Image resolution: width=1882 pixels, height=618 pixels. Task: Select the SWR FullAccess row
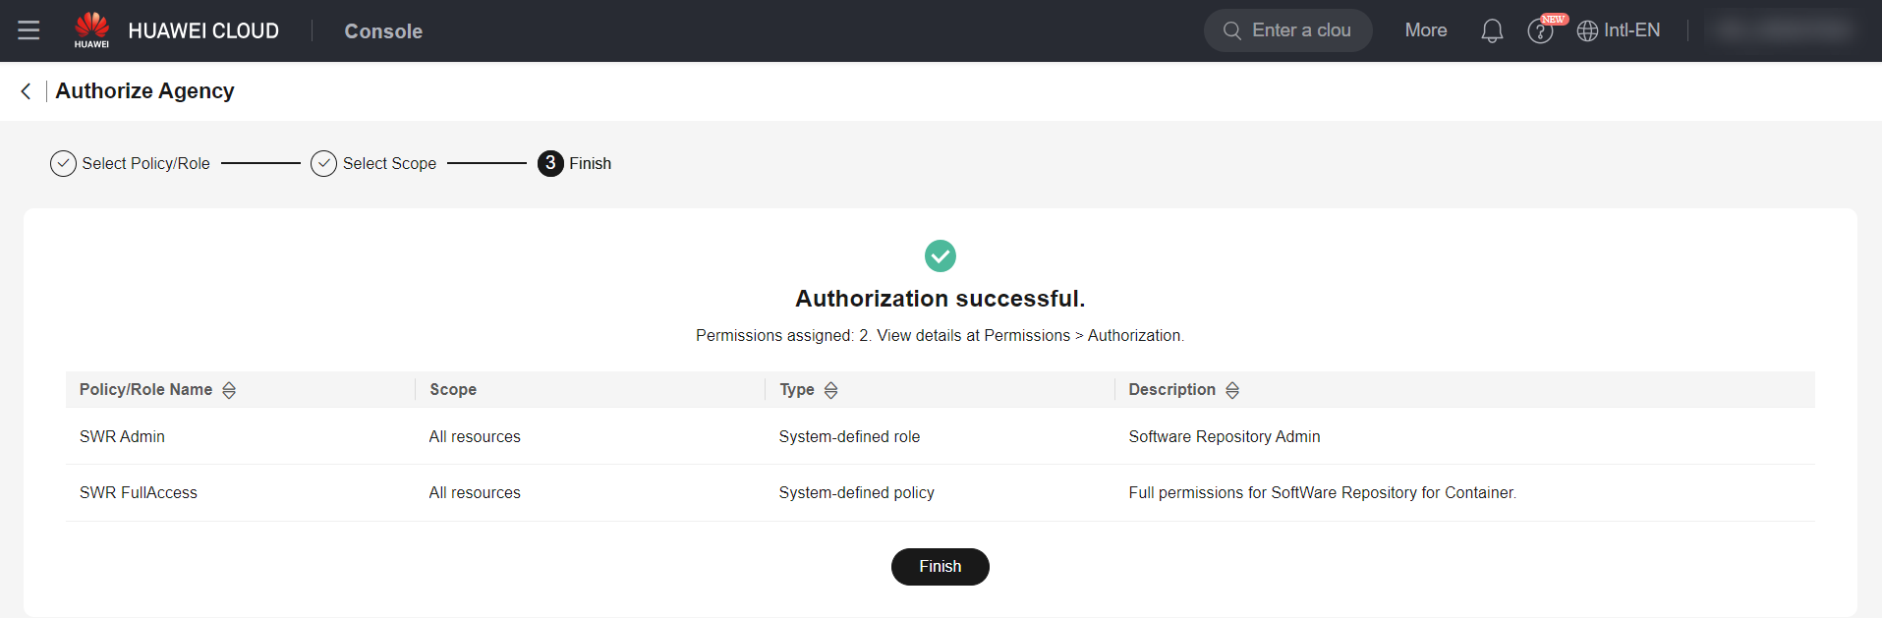[x=139, y=492]
